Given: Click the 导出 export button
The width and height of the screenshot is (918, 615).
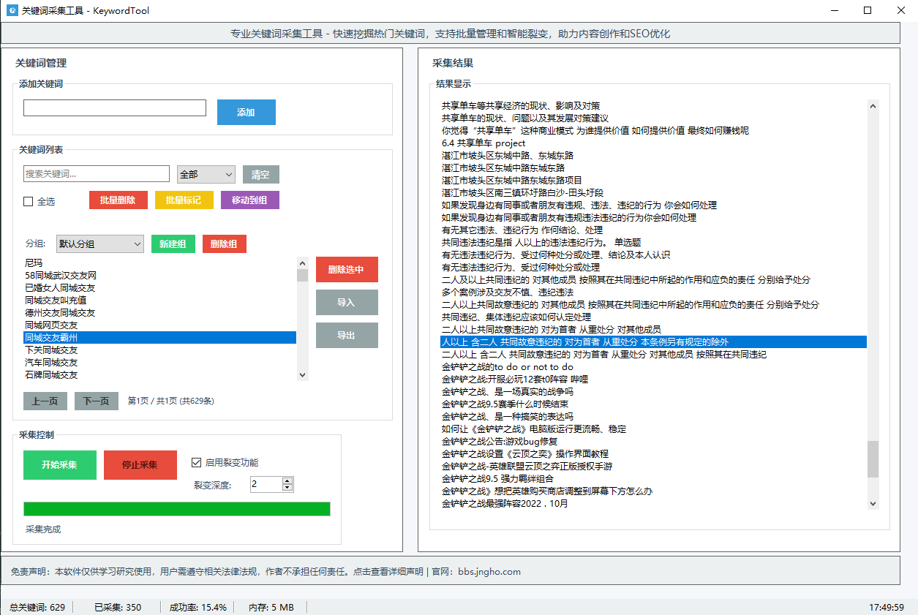Looking at the screenshot, I should tap(346, 336).
